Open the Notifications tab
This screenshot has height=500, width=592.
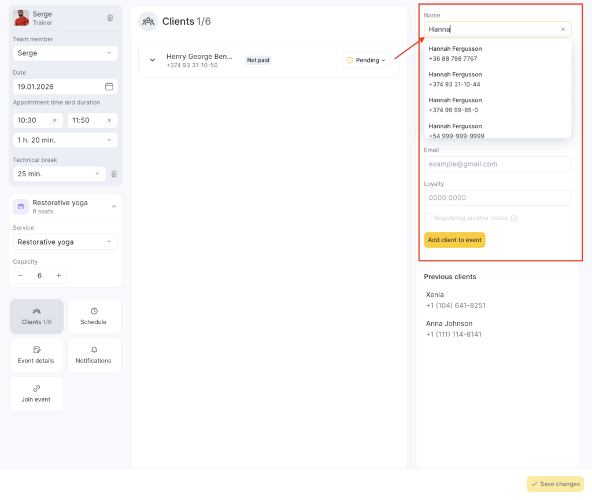point(94,355)
